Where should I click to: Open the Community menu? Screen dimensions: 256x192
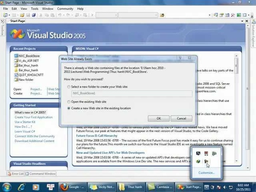pyautogui.click(x=65, y=9)
